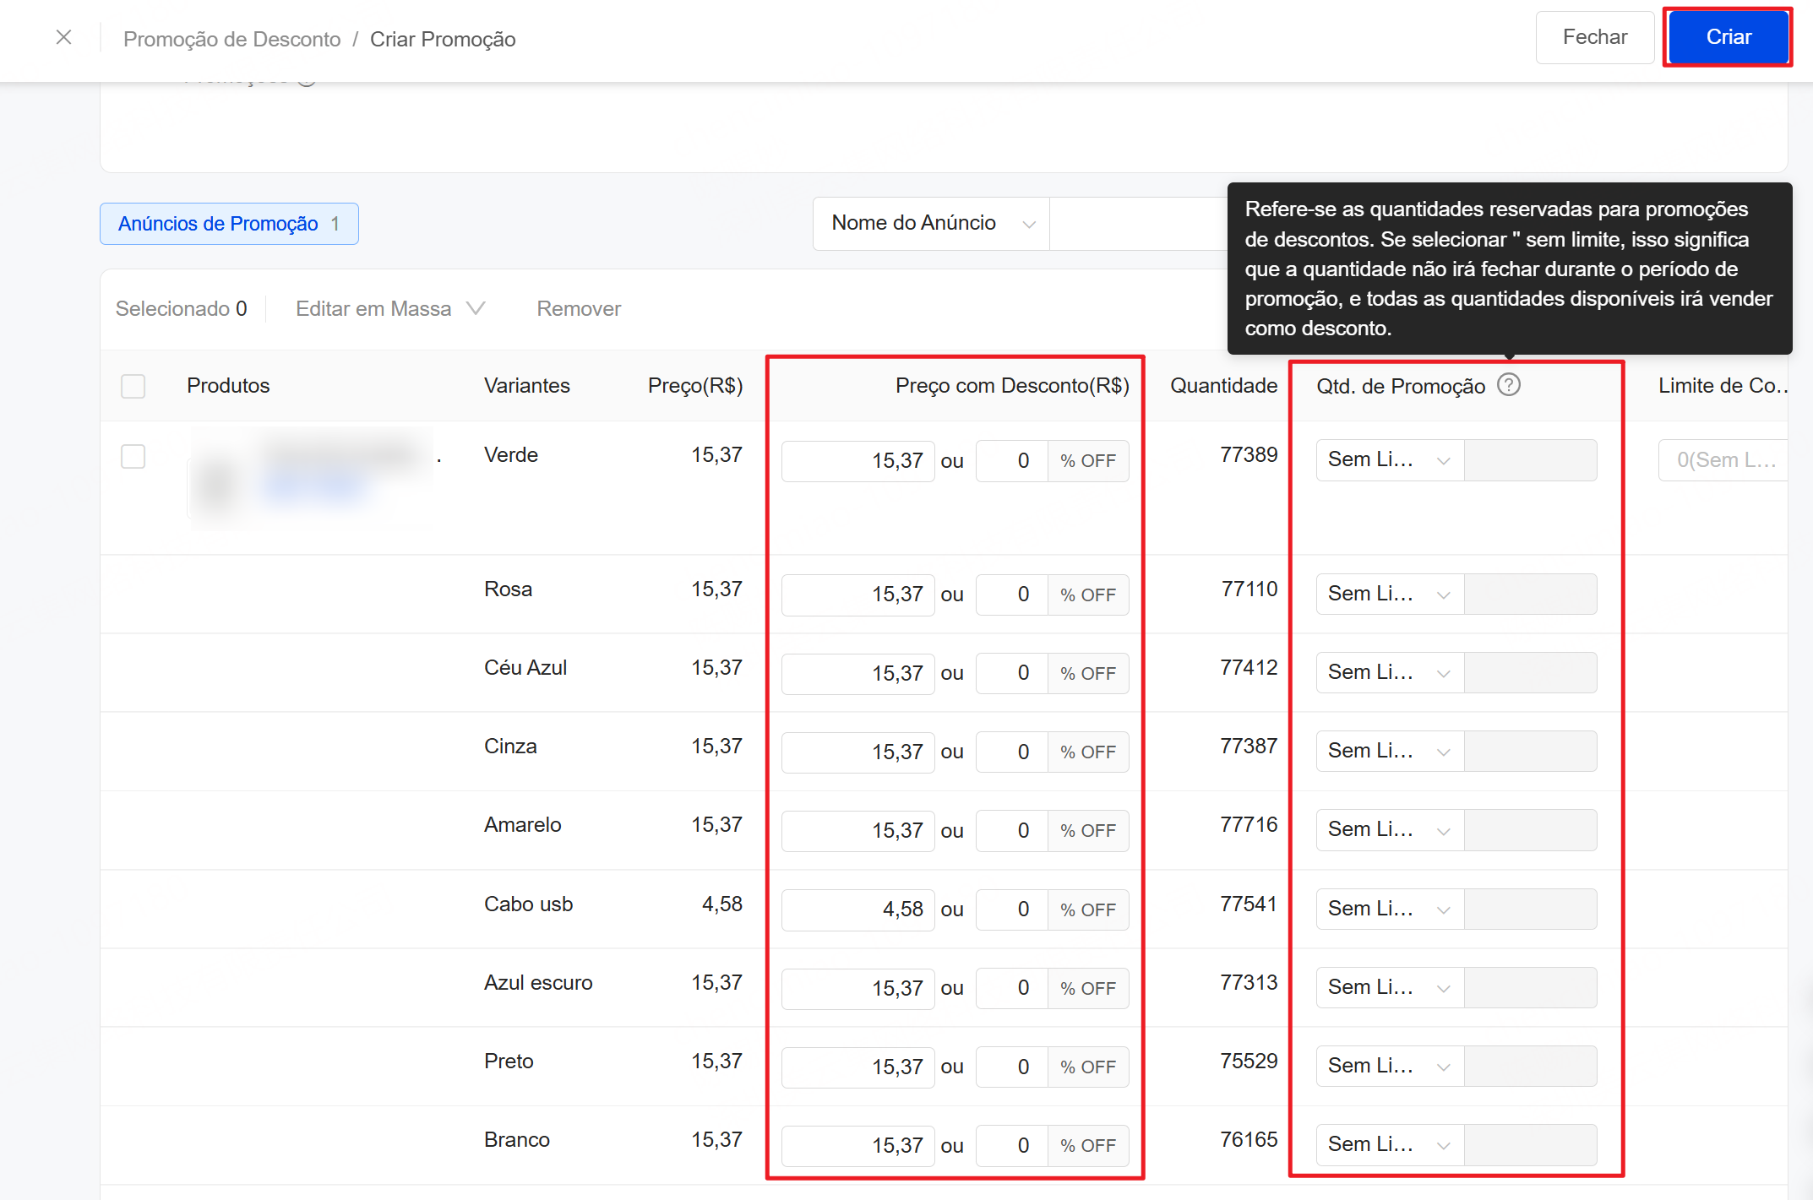This screenshot has width=1813, height=1200.
Task: Go to Promoção de Desconto breadcrumb
Action: click(x=231, y=39)
